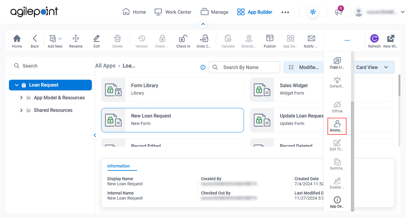406x218 pixels.
Task: Click the left panel Search field
Action: pos(51,66)
